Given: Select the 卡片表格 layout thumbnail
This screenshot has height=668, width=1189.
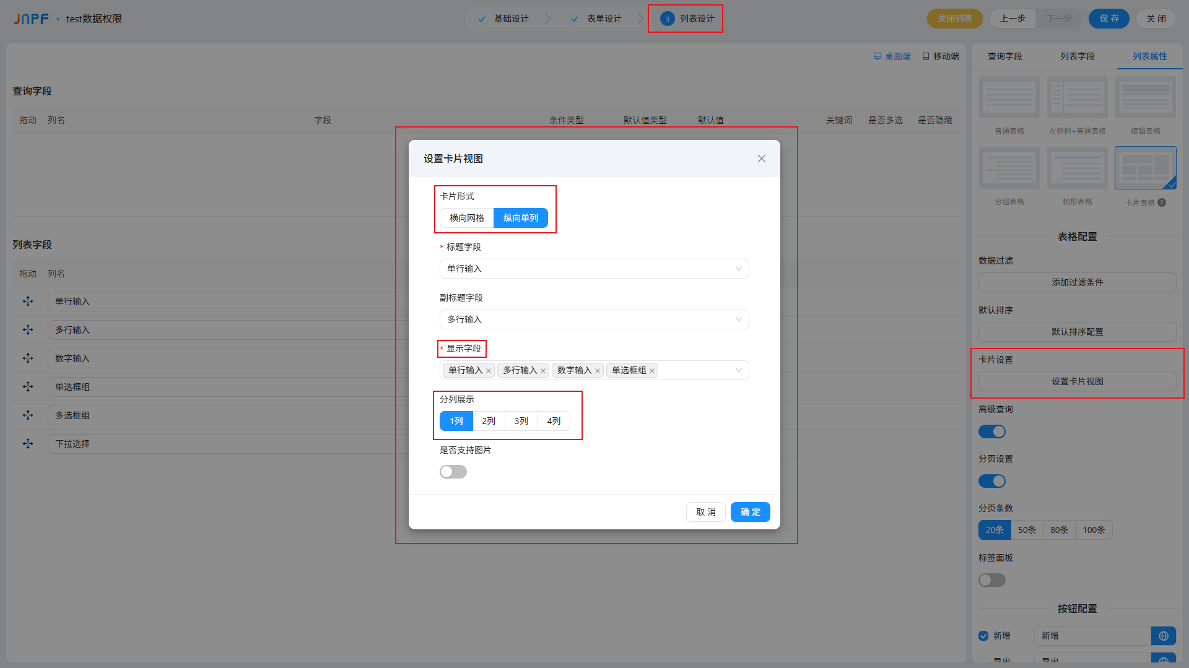Looking at the screenshot, I should (1145, 168).
